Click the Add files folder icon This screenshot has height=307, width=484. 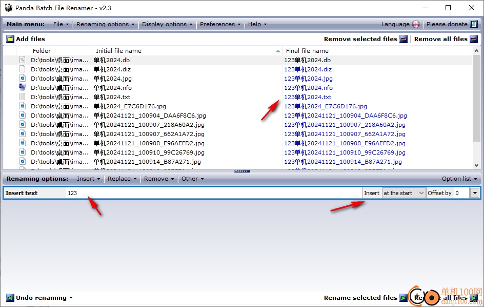coord(10,39)
